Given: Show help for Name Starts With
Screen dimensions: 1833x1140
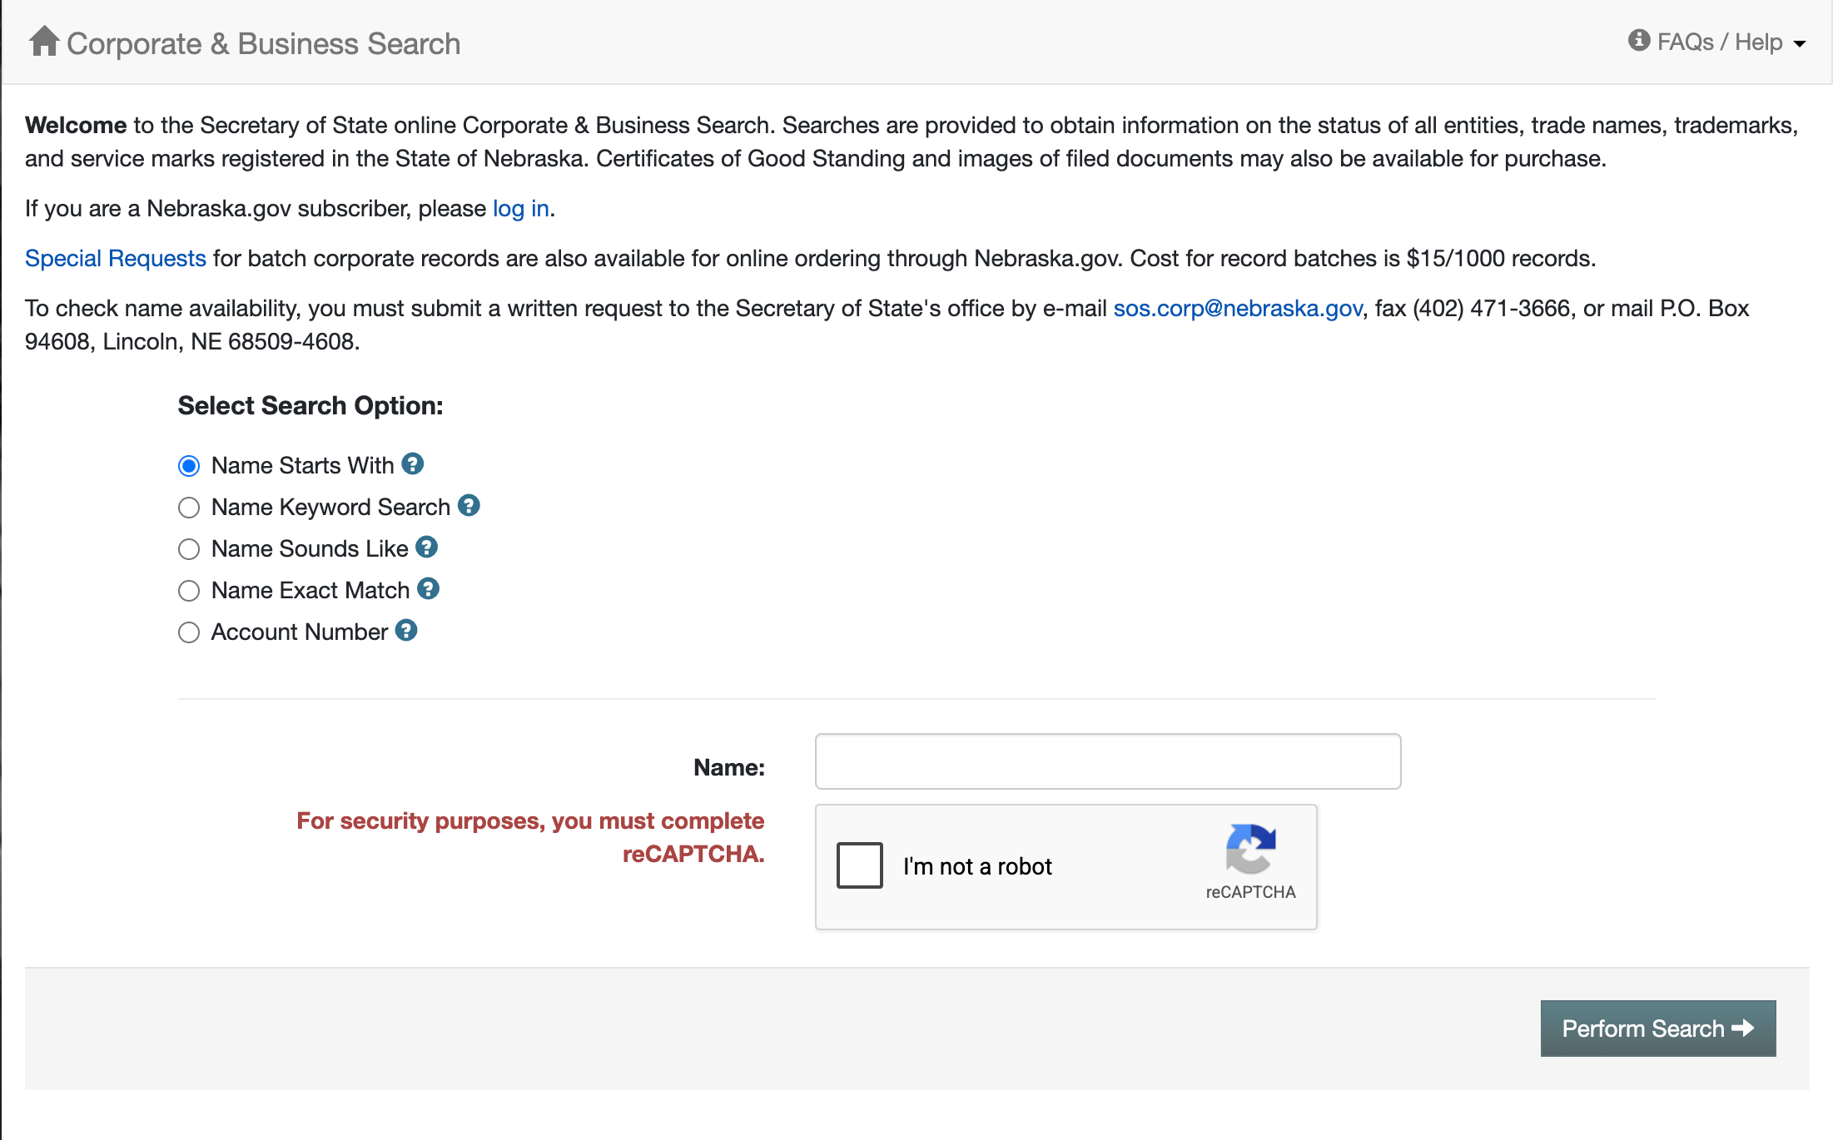Looking at the screenshot, I should point(413,463).
